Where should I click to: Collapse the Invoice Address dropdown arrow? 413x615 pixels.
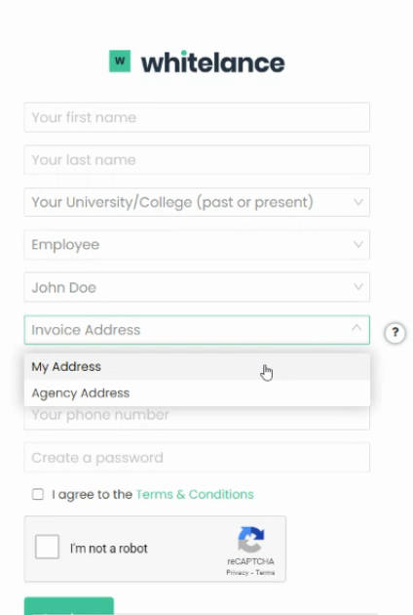(x=357, y=328)
